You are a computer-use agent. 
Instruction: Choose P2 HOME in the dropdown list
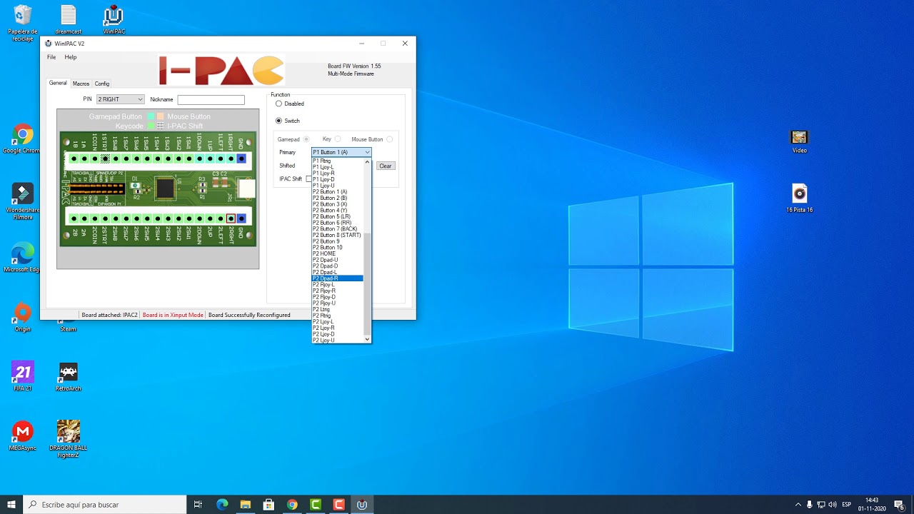pos(338,253)
